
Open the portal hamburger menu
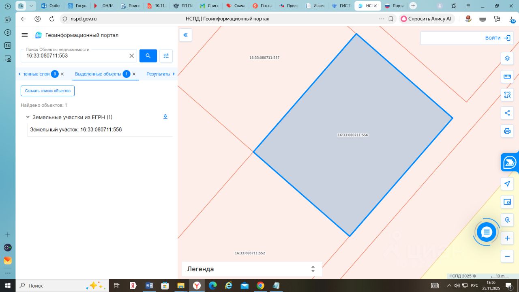(x=25, y=35)
